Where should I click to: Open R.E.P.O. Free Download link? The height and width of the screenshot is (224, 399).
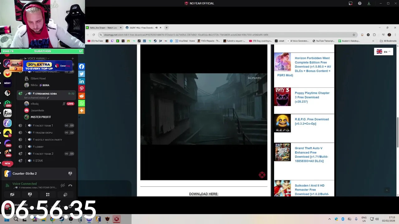tap(312, 121)
